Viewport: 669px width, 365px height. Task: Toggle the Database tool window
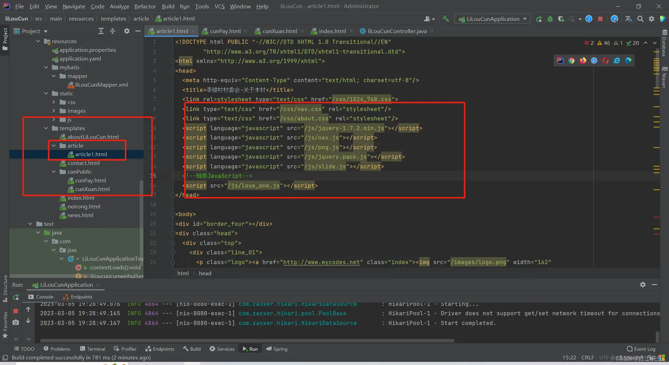[664, 43]
